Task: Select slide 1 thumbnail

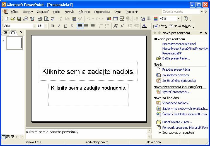Action: point(15,43)
